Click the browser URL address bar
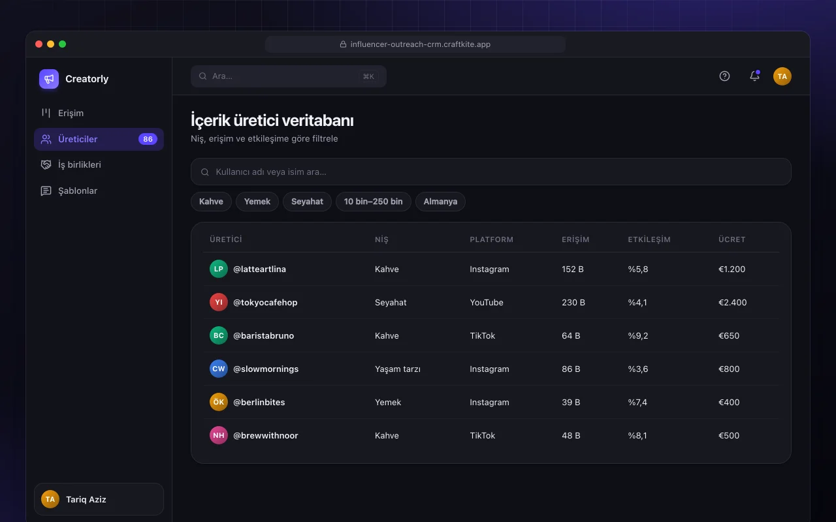The width and height of the screenshot is (836, 522). pyautogui.click(x=415, y=44)
